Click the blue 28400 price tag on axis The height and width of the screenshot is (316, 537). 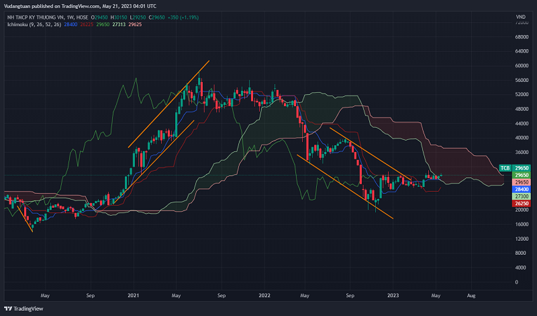[521, 189]
